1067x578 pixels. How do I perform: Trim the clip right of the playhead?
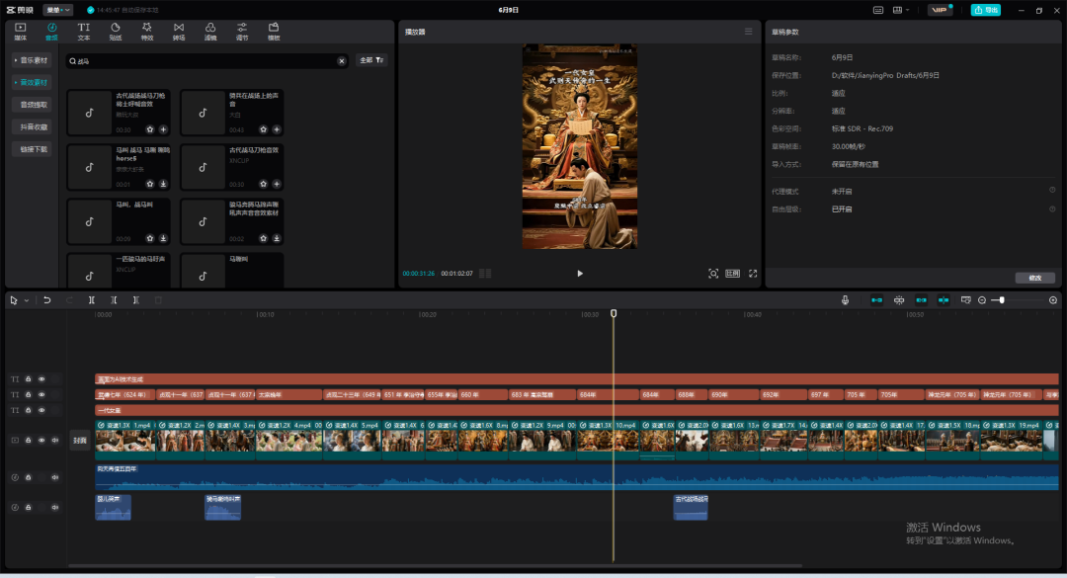[x=136, y=300]
